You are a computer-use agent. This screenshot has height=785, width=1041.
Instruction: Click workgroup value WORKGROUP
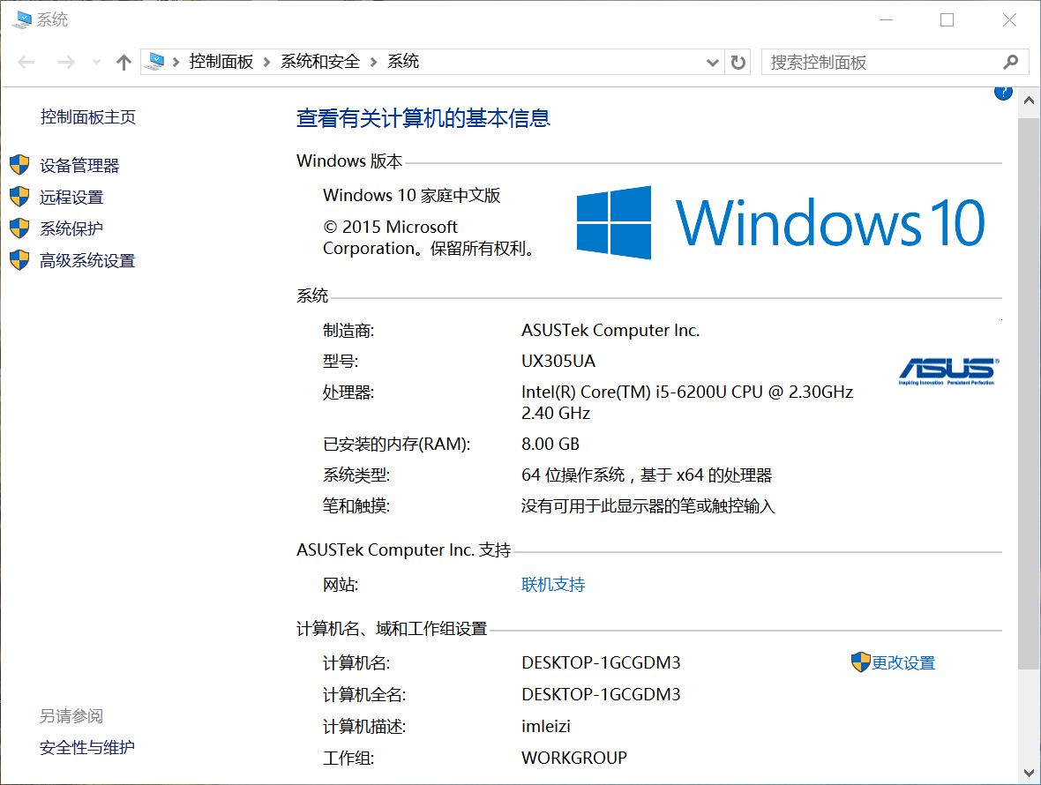574,758
